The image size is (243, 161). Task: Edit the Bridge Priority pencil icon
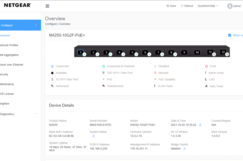point(184,149)
